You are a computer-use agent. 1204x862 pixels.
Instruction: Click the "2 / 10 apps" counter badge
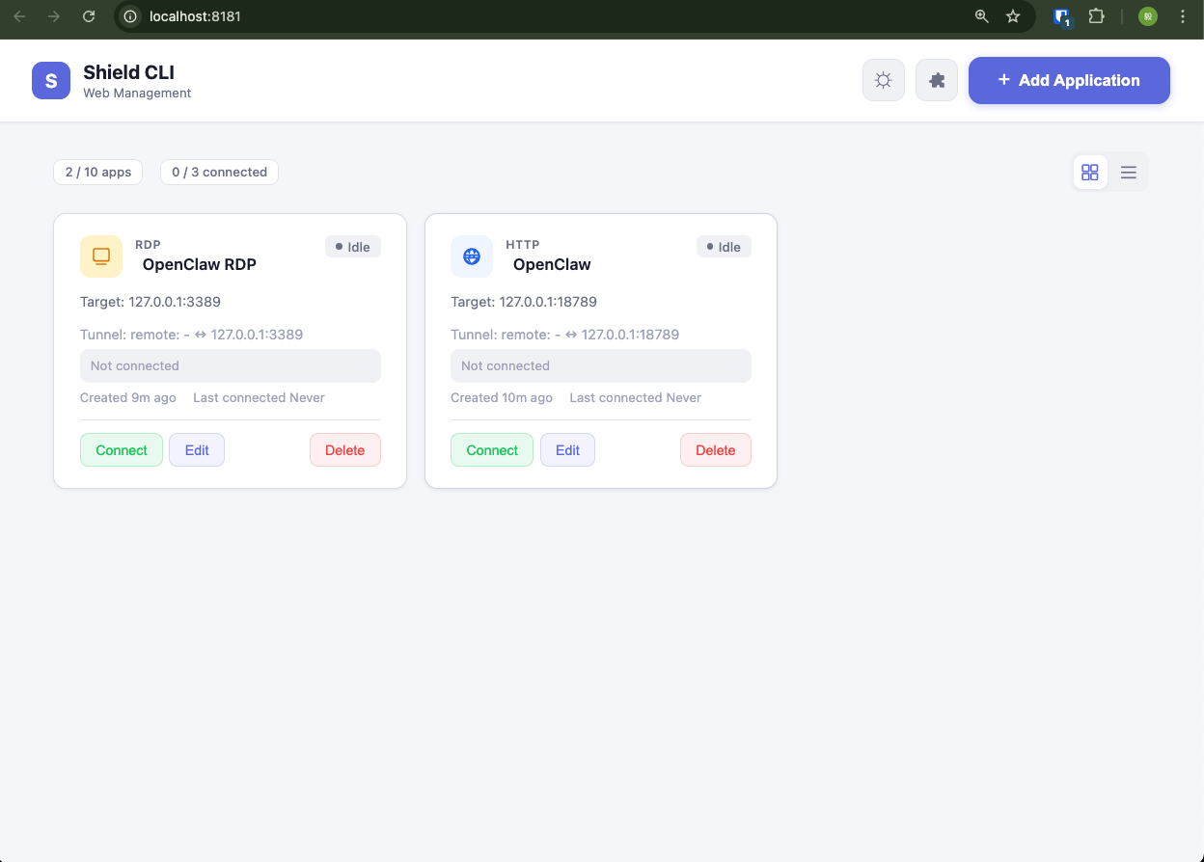pyautogui.click(x=98, y=172)
